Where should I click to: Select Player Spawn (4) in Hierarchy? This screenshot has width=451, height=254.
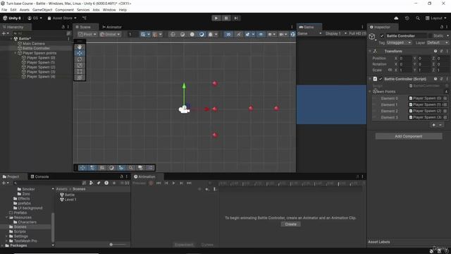pyautogui.click(x=41, y=77)
